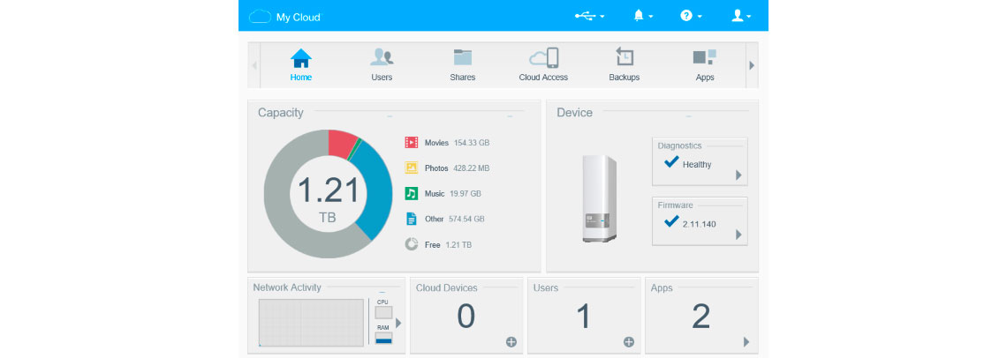Open the Backups tab
The image size is (1007, 358).
click(x=625, y=64)
